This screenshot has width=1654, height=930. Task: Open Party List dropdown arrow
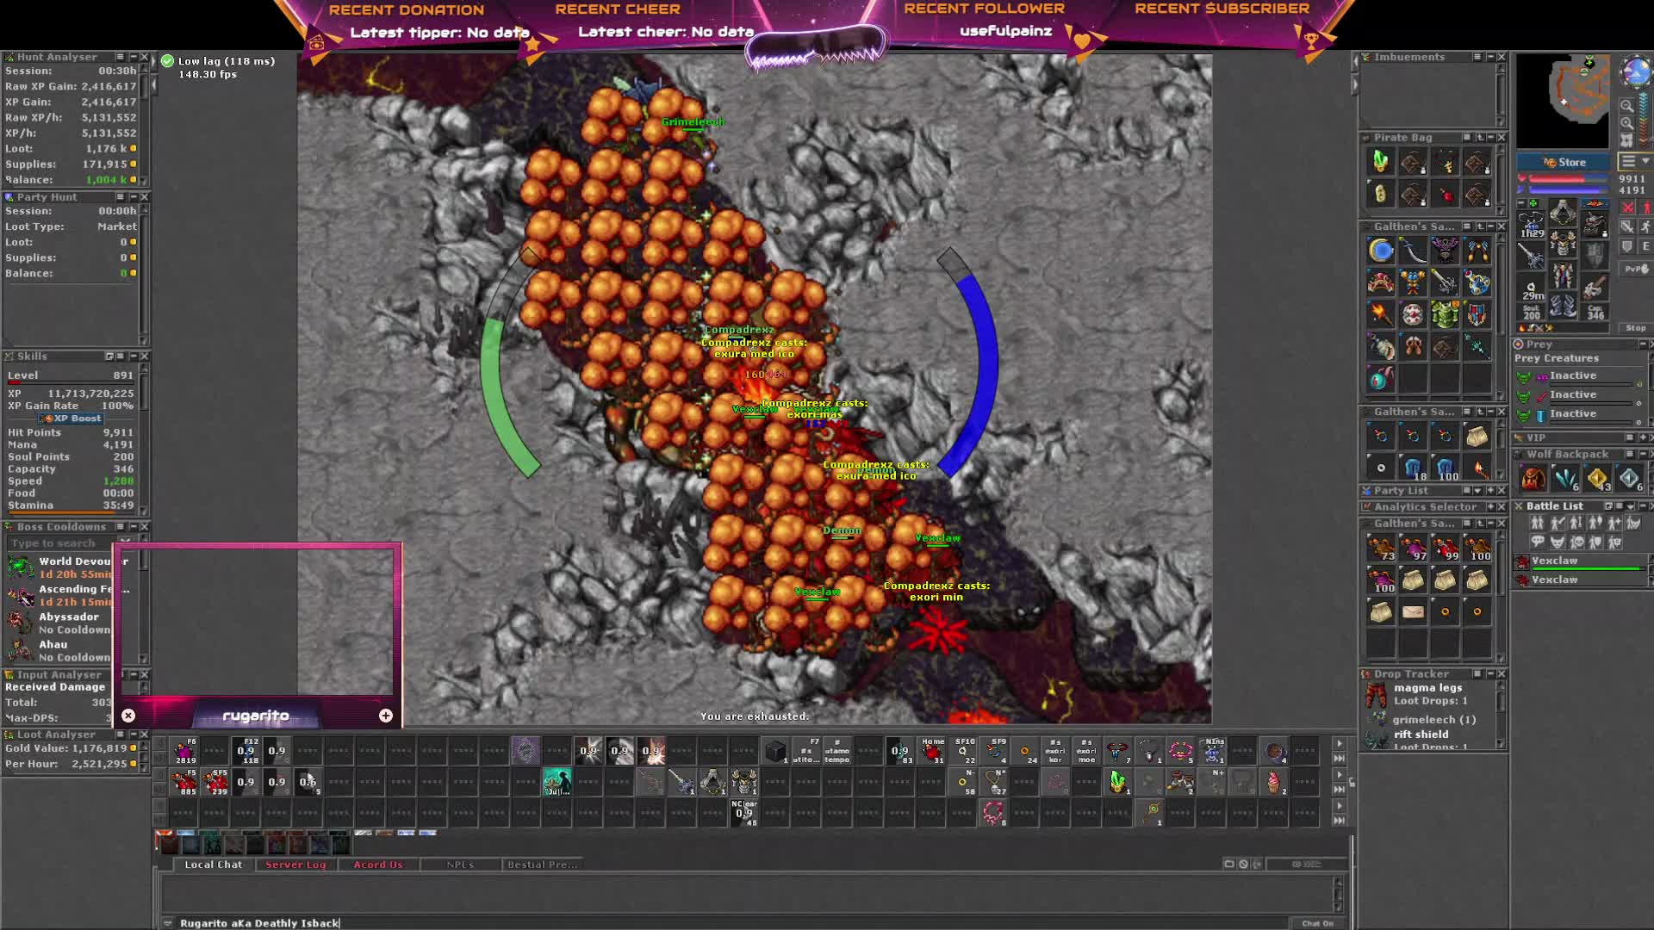1477,490
